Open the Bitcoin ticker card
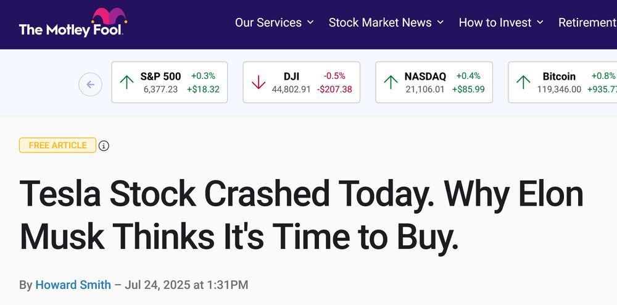 click(563, 82)
